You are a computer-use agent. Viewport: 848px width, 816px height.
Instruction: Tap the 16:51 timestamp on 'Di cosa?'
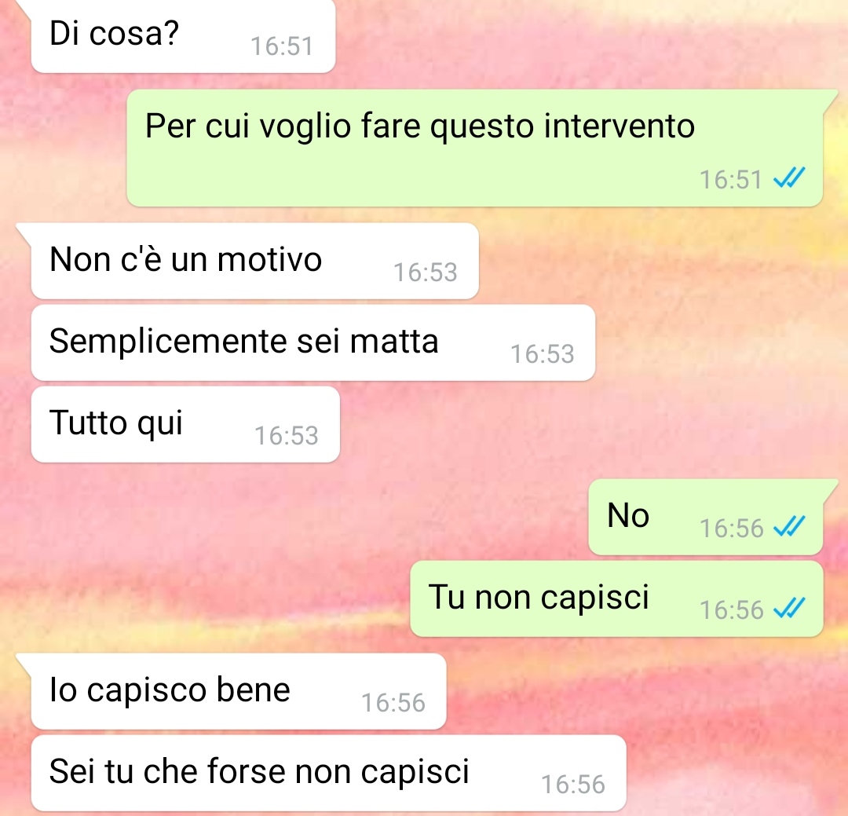[282, 46]
